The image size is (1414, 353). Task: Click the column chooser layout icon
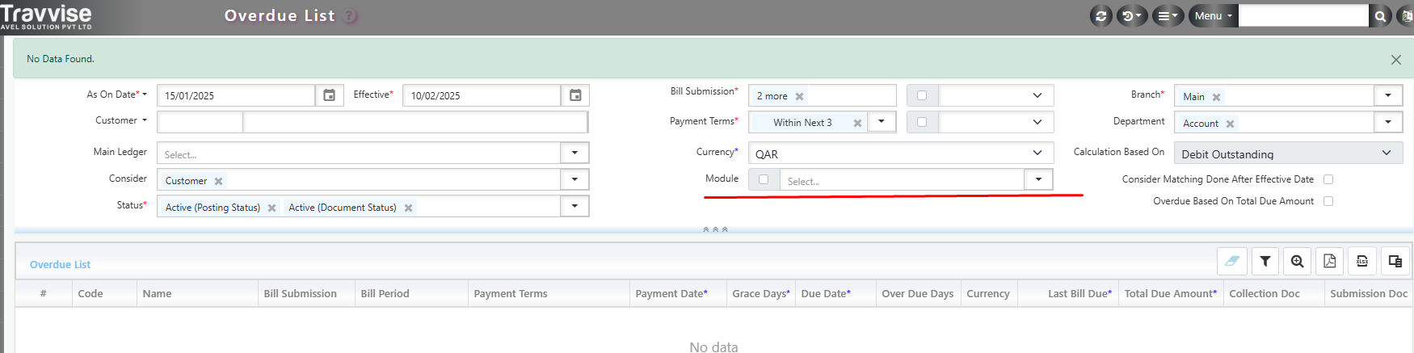1395,261
